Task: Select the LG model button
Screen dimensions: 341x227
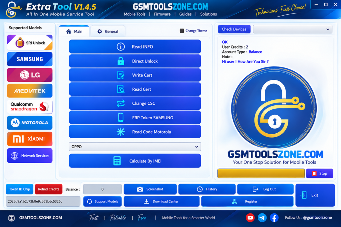Action: [x=30, y=75]
